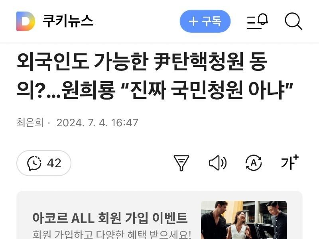Adjust font size with 가+ icon

coord(290,163)
